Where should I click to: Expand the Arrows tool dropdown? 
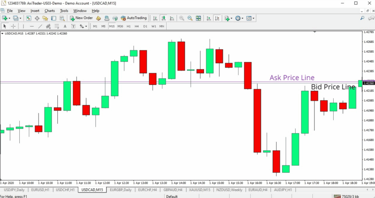click(x=86, y=26)
